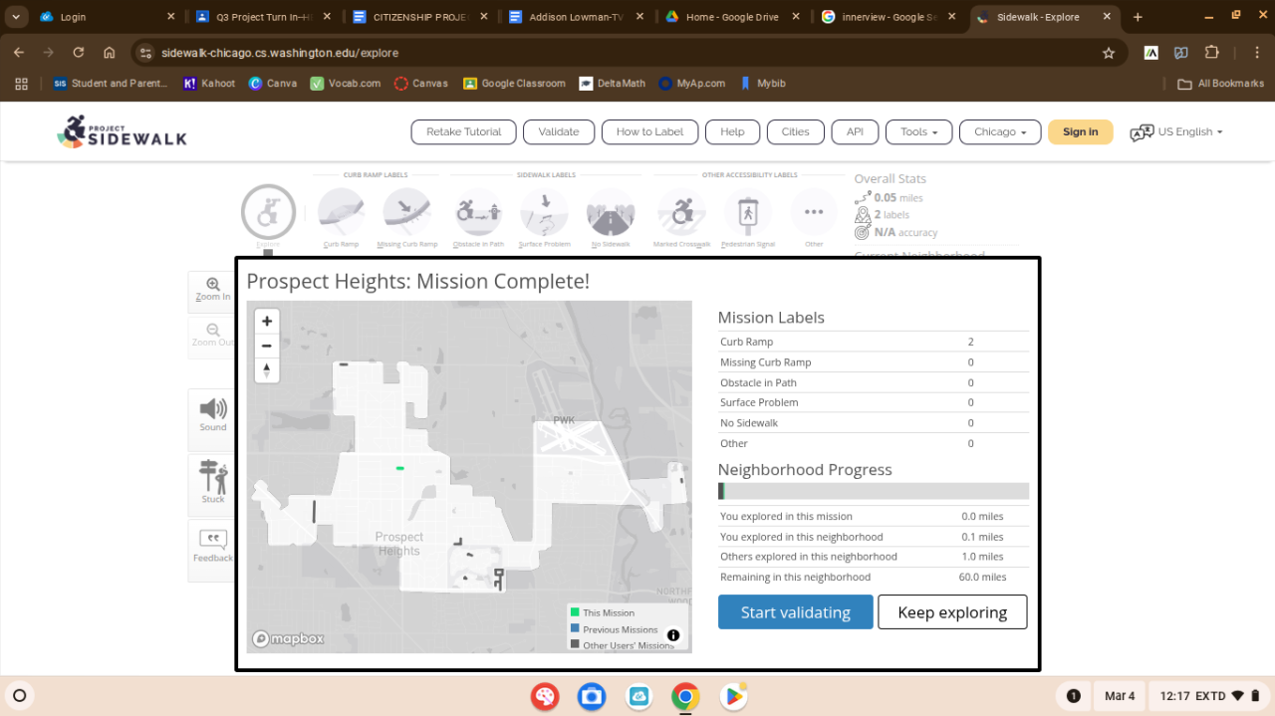Click the Zoom Out street view tool
This screenshot has width=1275, height=716.
[212, 336]
